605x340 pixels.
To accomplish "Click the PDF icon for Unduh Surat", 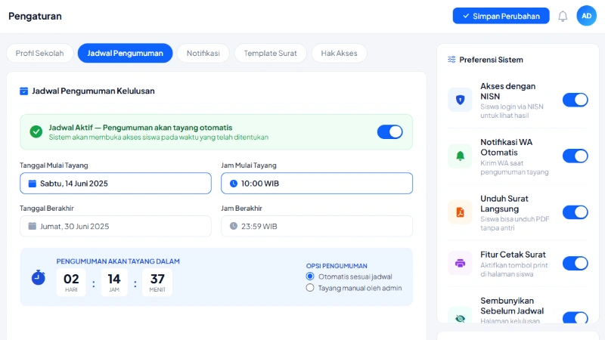I will pos(460,212).
